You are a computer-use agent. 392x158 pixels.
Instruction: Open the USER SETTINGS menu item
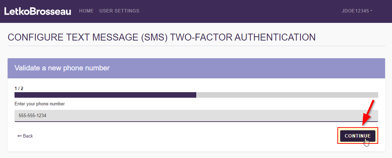[x=119, y=11]
